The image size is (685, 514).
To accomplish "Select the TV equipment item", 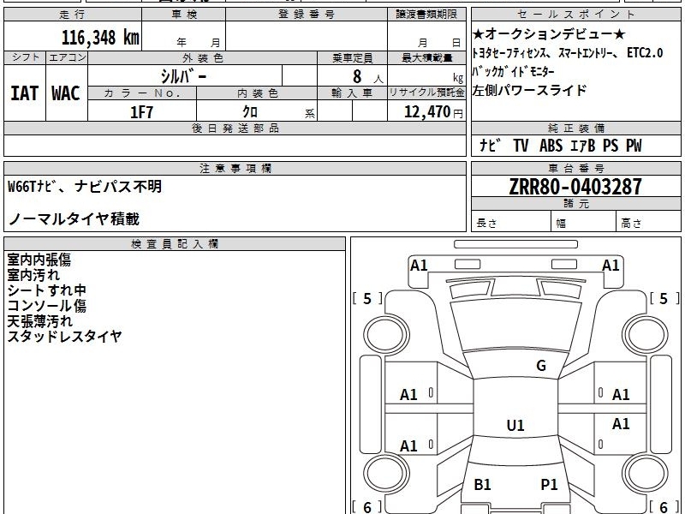I will pos(521,145).
